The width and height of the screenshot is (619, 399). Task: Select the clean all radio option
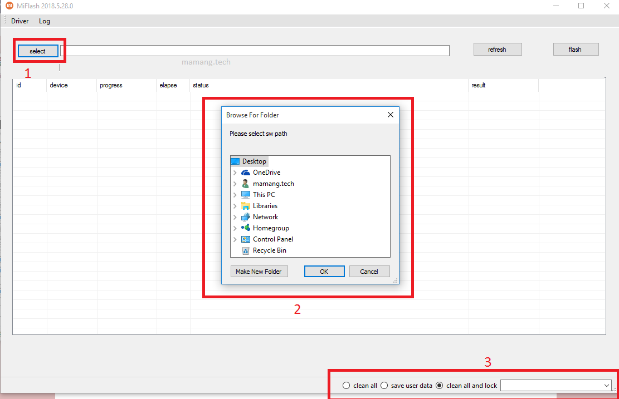(346, 386)
